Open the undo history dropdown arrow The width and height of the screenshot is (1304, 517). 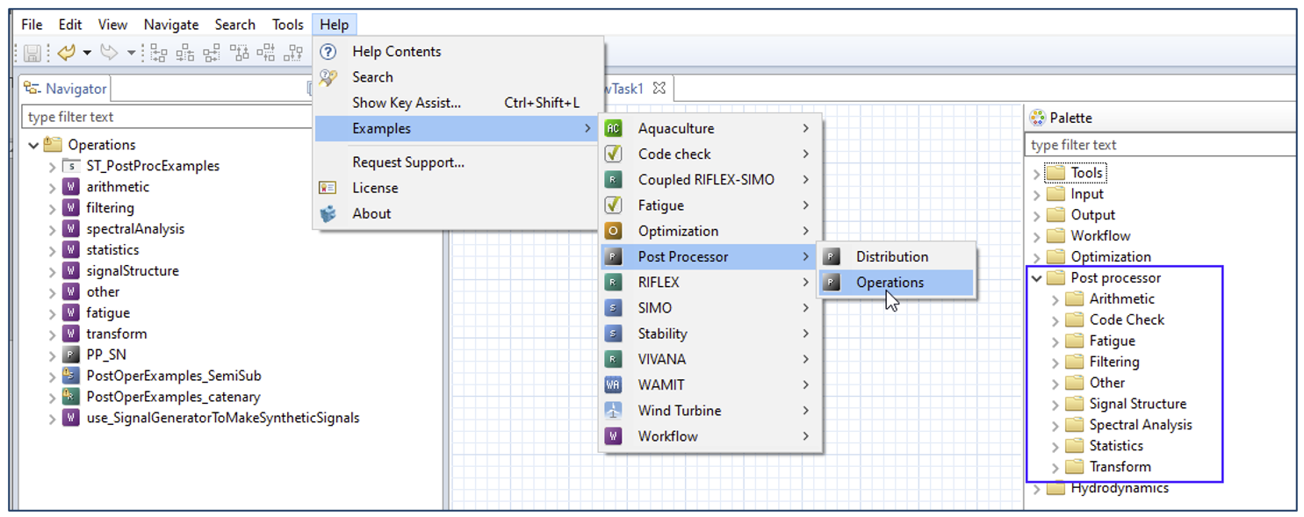click(x=87, y=54)
